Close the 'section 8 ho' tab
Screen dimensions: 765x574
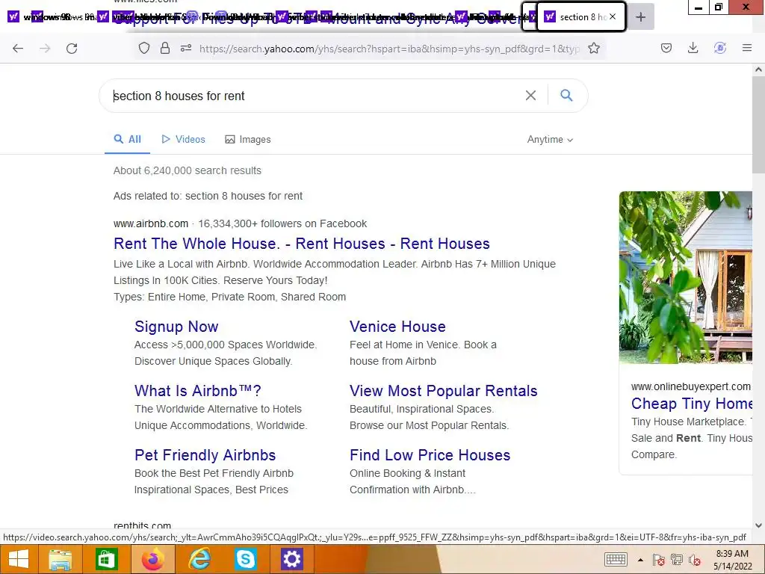(x=613, y=16)
